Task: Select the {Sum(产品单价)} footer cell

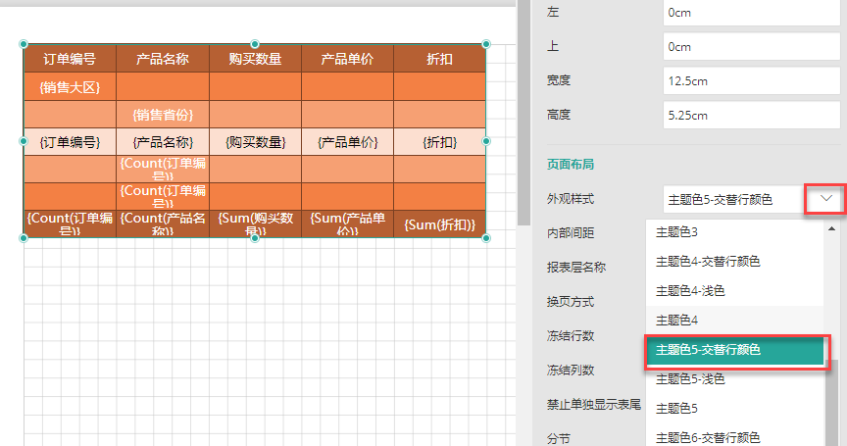Action: (x=347, y=224)
